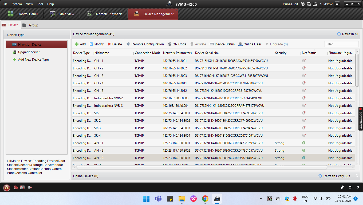Select the Device sub-tab
Image resolution: width=363 pixels, height=205 pixels.
click(x=10, y=25)
